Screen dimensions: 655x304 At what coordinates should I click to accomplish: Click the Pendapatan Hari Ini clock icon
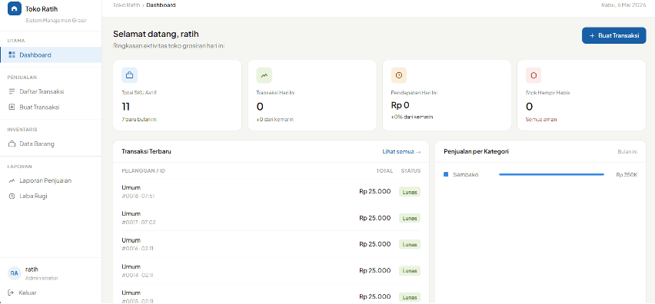pyautogui.click(x=399, y=75)
